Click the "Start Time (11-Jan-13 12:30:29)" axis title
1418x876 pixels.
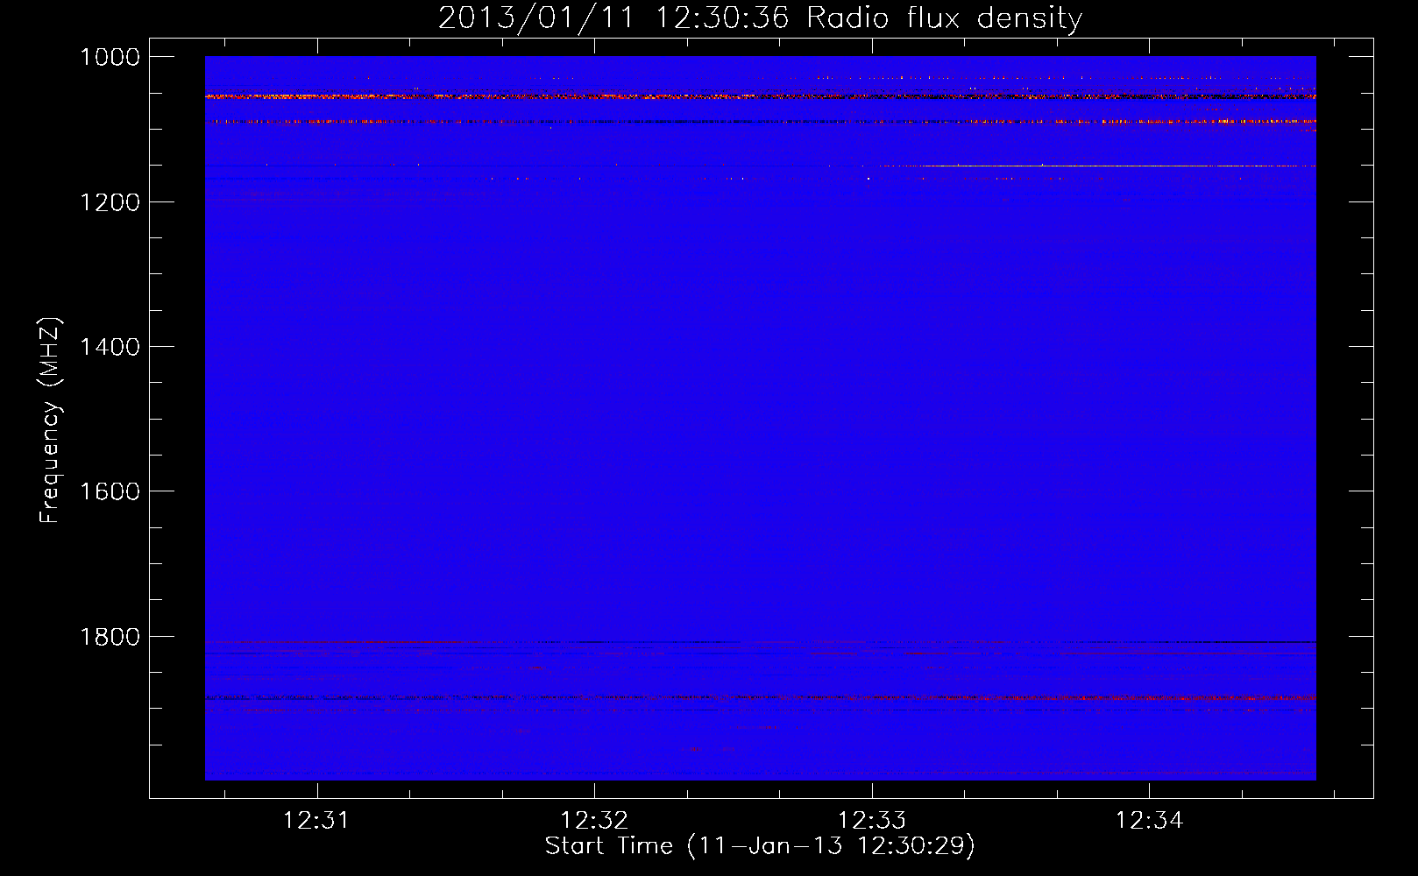pos(760,846)
